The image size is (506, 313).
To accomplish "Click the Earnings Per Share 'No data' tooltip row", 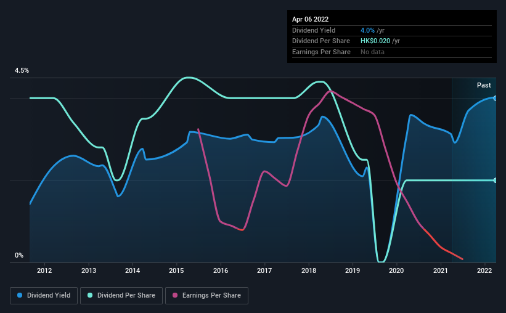I will tap(392, 52).
